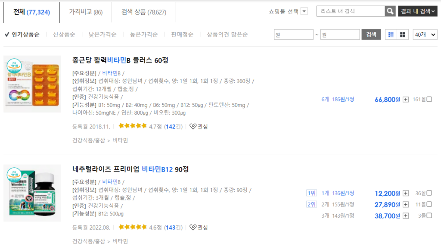Click the 66,800원 price link
Screen dimensions: 441x250
[387, 100]
